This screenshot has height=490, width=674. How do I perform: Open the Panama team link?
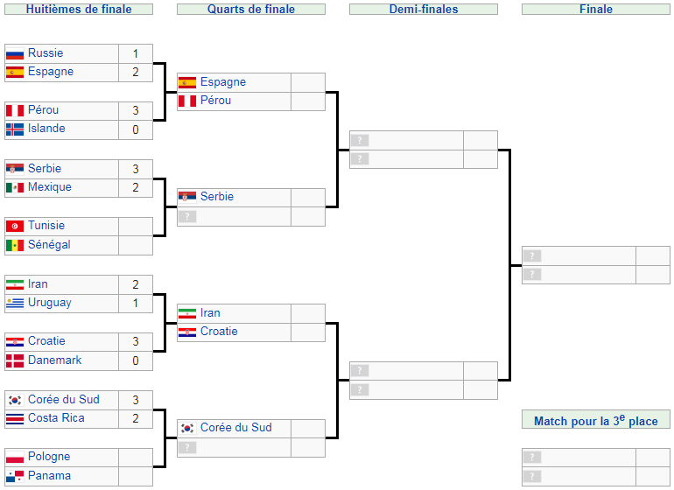click(49, 476)
